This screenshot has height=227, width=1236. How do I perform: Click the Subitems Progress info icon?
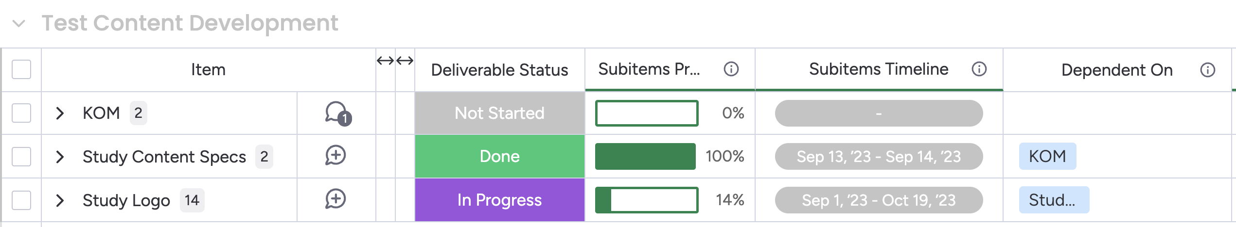[731, 69]
